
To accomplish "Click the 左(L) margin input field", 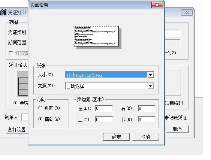I will click(104, 108).
